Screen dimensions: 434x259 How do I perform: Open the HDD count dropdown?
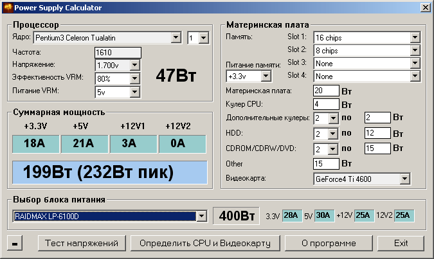tap(326, 134)
